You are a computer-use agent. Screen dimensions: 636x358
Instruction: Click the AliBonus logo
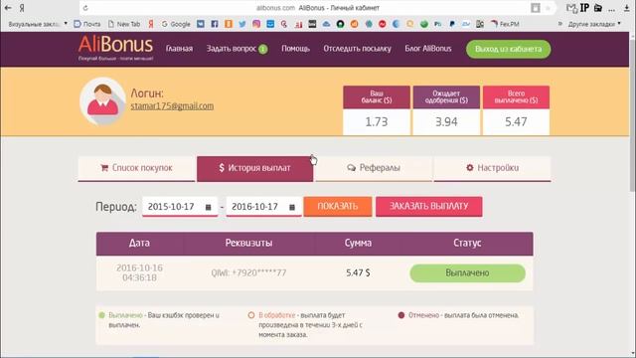(115, 48)
